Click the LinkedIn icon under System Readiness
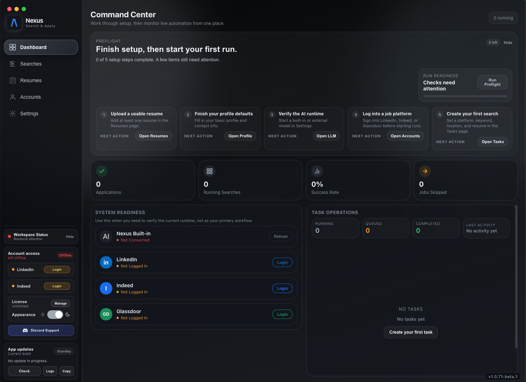The width and height of the screenshot is (526, 382). [106, 262]
